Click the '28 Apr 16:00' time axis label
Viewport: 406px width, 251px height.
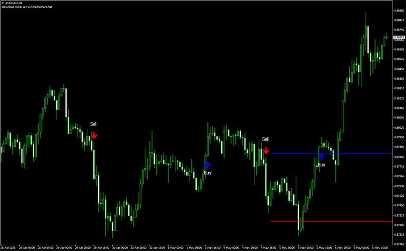coord(46,248)
